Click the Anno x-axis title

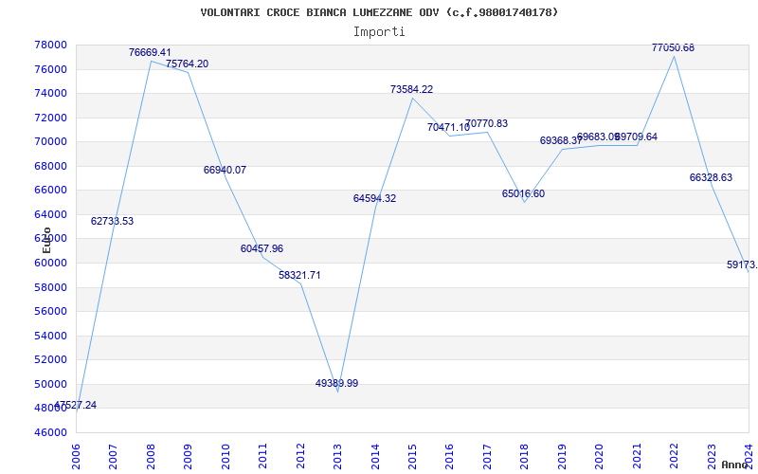pyautogui.click(x=735, y=465)
